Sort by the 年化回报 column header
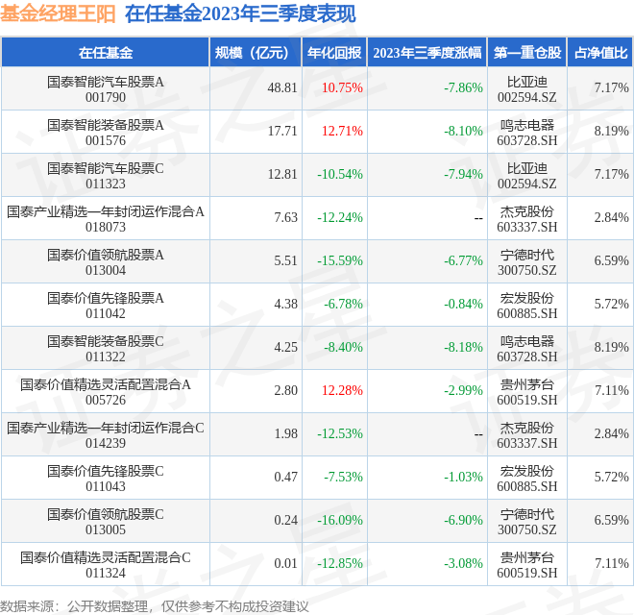Image resolution: width=634 pixels, height=615 pixels. coord(334,53)
